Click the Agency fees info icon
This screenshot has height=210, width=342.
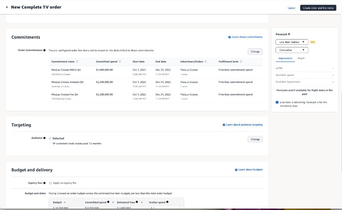pos(44,183)
